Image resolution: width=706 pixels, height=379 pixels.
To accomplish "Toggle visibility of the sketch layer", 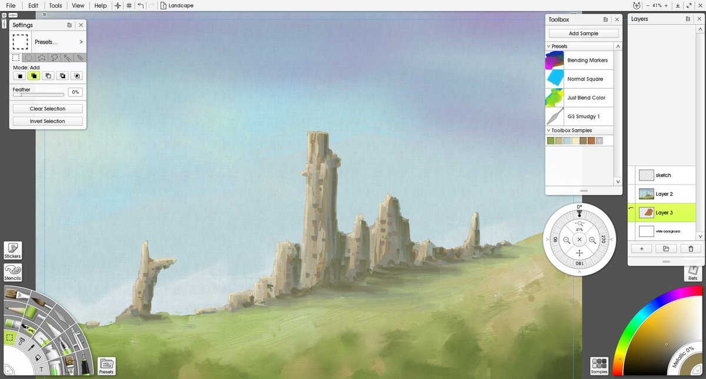I will [x=632, y=175].
